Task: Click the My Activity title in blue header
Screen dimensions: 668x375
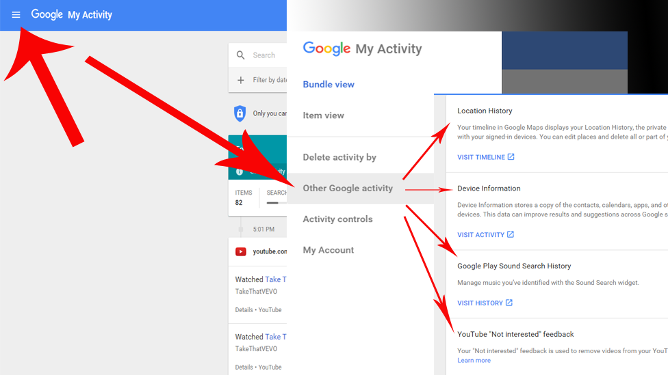Action: point(90,15)
